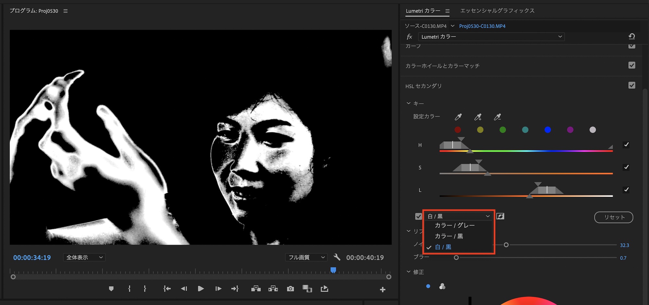Viewport: 649px width, 305px height.
Task: Add a marker in the program monitor
Action: [111, 289]
